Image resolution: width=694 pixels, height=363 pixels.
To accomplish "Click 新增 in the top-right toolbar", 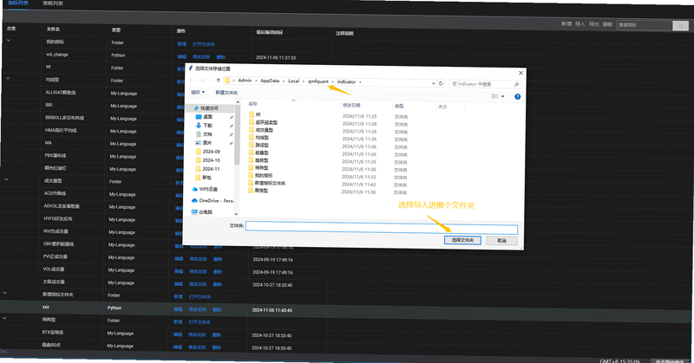I will [x=566, y=24].
